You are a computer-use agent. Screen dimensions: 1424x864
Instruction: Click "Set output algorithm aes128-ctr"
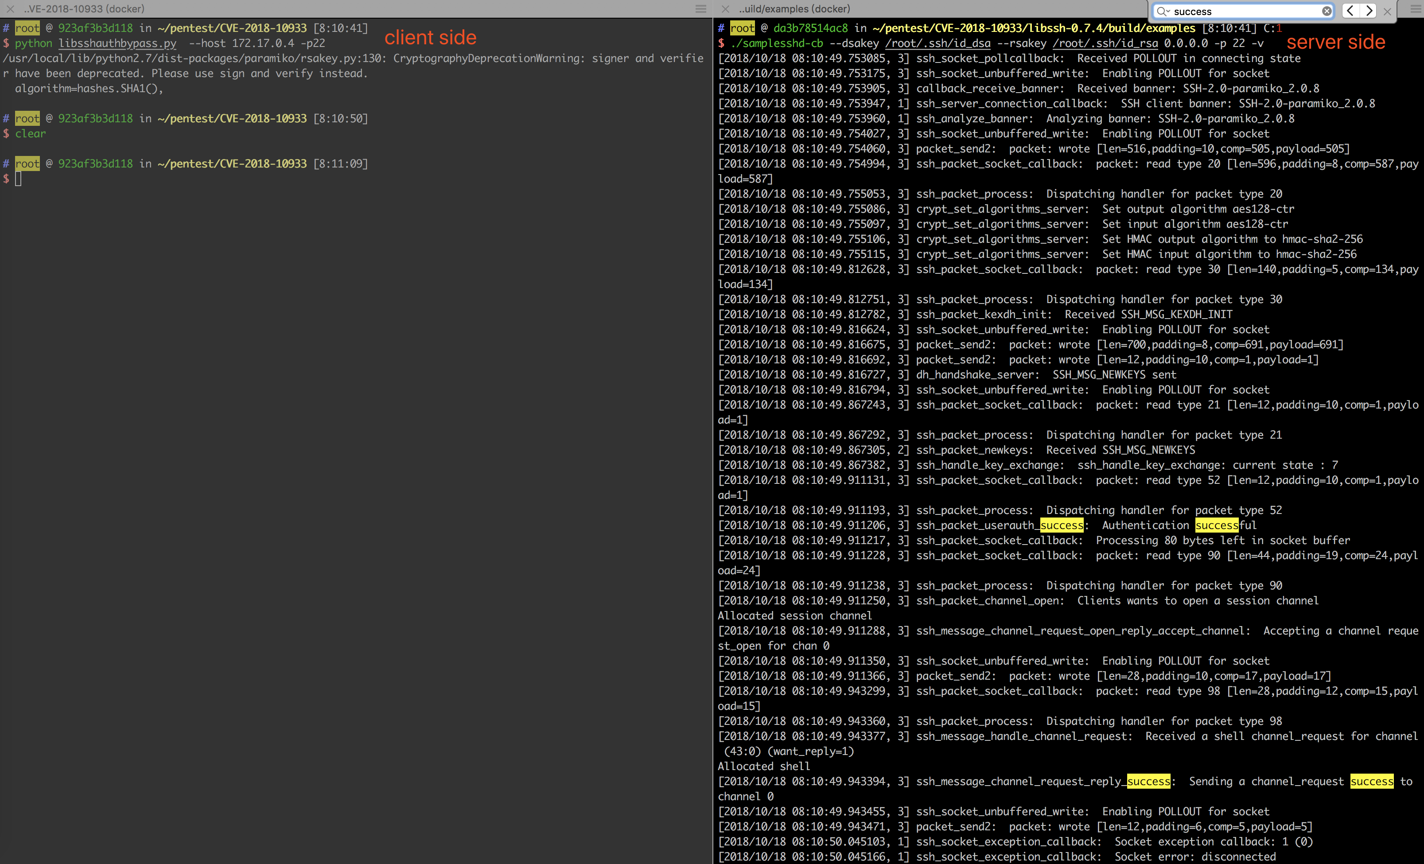point(1198,209)
